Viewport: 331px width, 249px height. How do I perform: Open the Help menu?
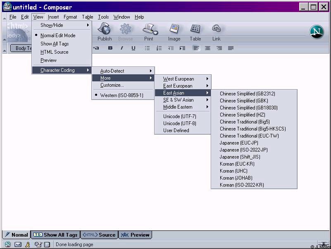[139, 17]
